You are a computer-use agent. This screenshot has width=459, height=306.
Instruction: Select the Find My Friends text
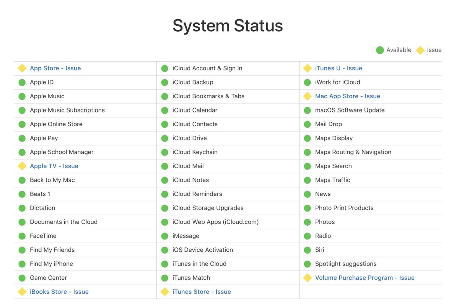point(52,250)
